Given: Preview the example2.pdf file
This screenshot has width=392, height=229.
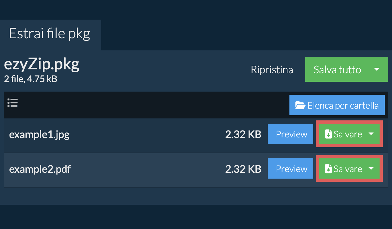Looking at the screenshot, I should pyautogui.click(x=291, y=169).
